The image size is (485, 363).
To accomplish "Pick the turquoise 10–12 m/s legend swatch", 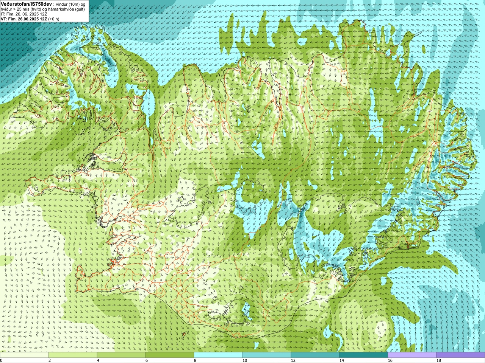I will pos(267,355).
